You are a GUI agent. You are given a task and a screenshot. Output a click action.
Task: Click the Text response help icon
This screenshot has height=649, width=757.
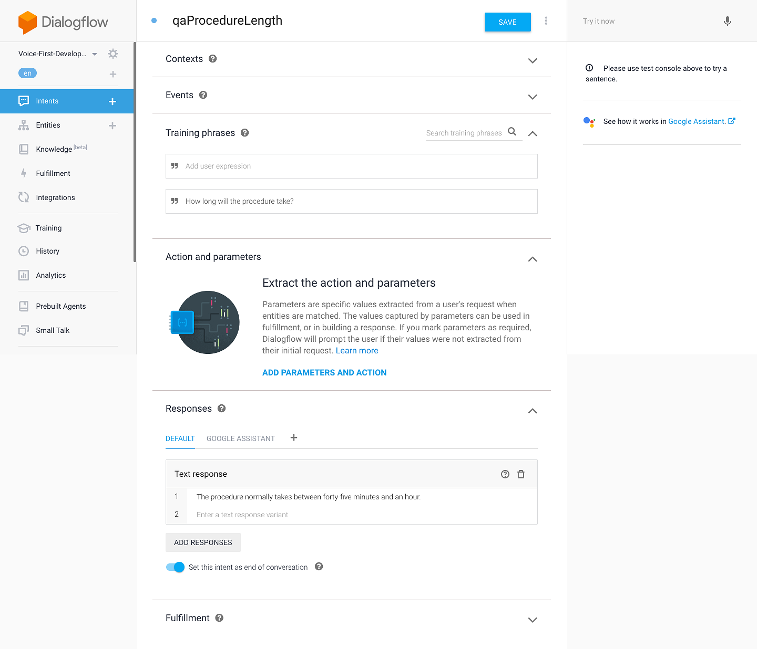[505, 474]
